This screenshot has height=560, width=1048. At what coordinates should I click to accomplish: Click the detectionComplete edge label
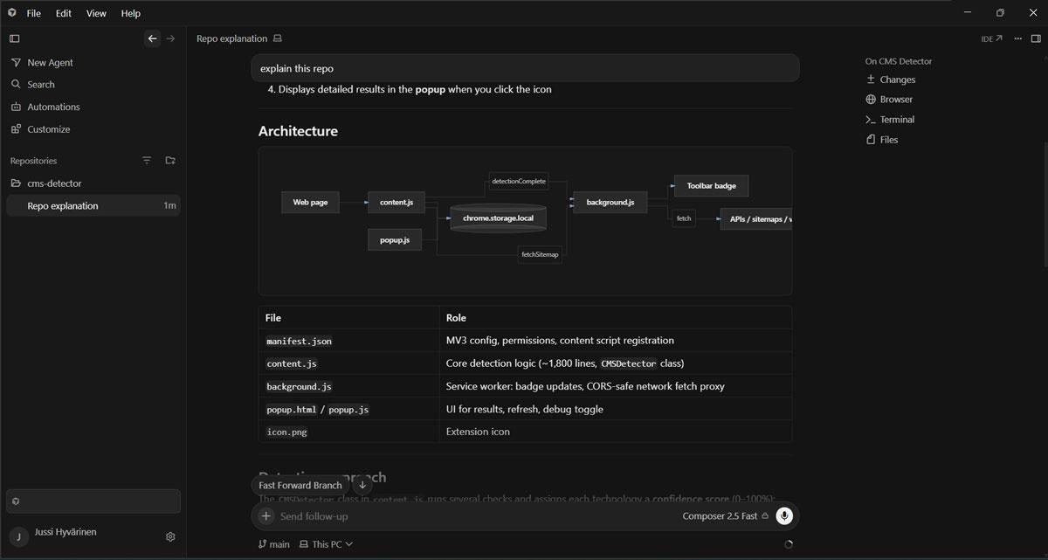coord(519,182)
